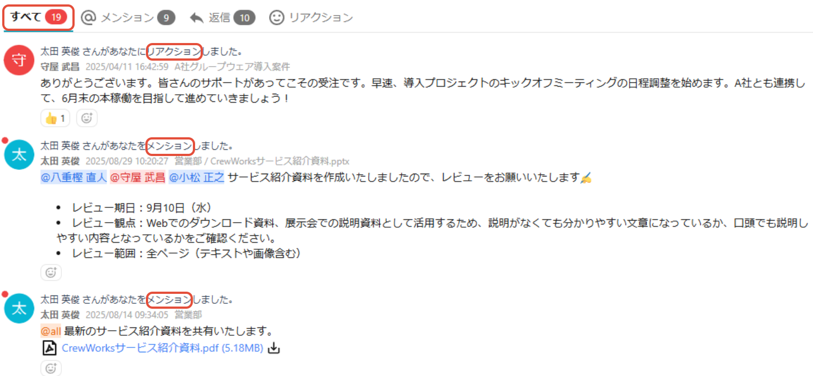The image size is (813, 376).
Task: Open the CrewWorksサービス紹介資料.pdf link
Action: coord(162,348)
